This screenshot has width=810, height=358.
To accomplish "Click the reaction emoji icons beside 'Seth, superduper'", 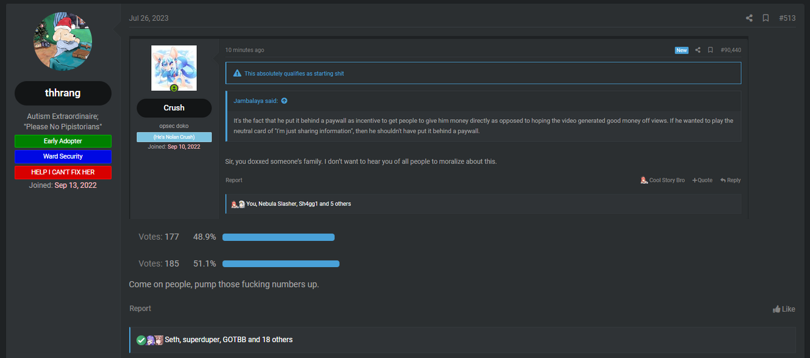I will point(150,340).
